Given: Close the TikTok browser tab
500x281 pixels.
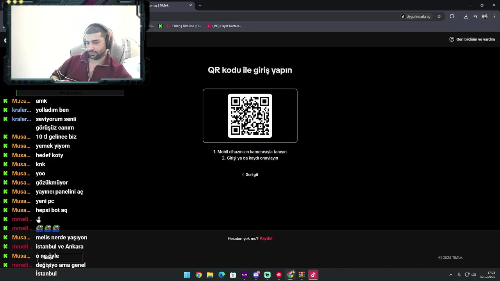Looking at the screenshot, I should pyautogui.click(x=191, y=5).
